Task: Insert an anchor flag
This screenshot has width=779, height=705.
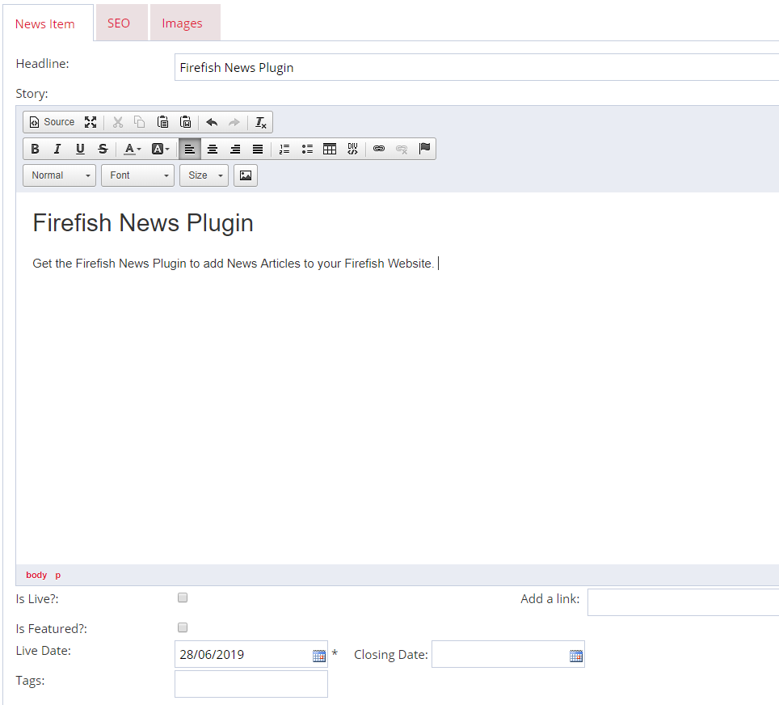Action: point(424,149)
